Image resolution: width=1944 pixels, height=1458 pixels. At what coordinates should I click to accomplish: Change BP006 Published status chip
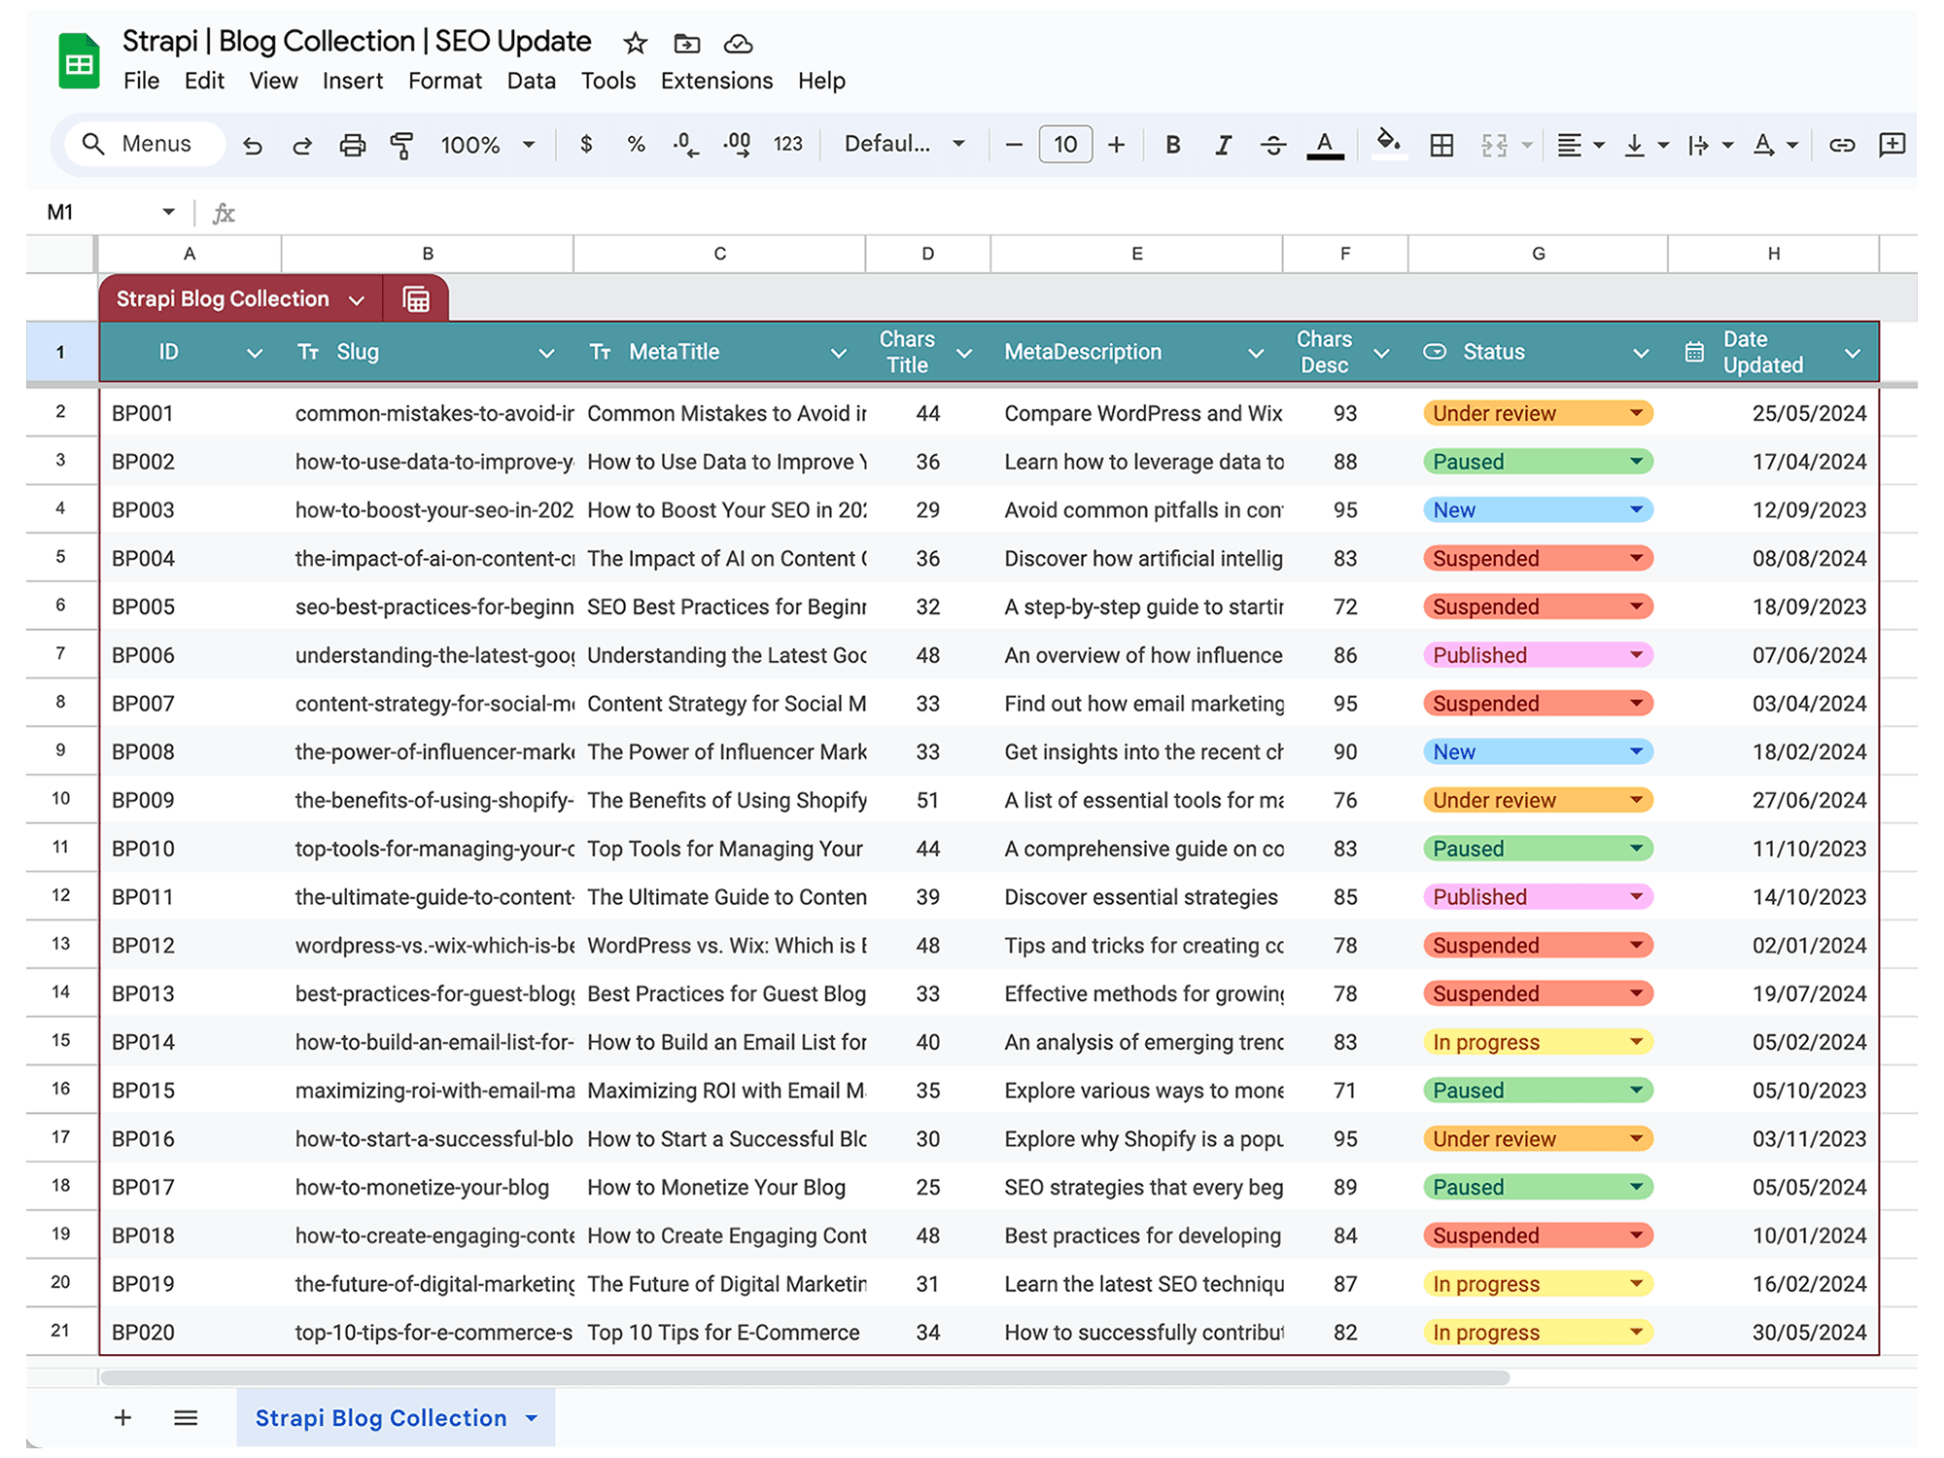1538,655
